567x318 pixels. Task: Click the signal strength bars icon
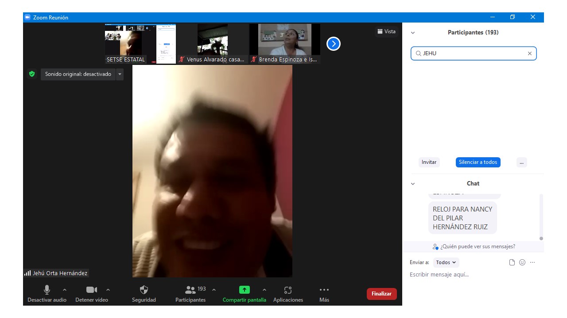27,273
